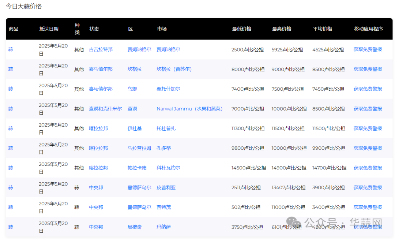Image resolution: width=395 pixels, height=239 pixels.
Task: Click the 最低价格 column header
Action: click(x=242, y=29)
